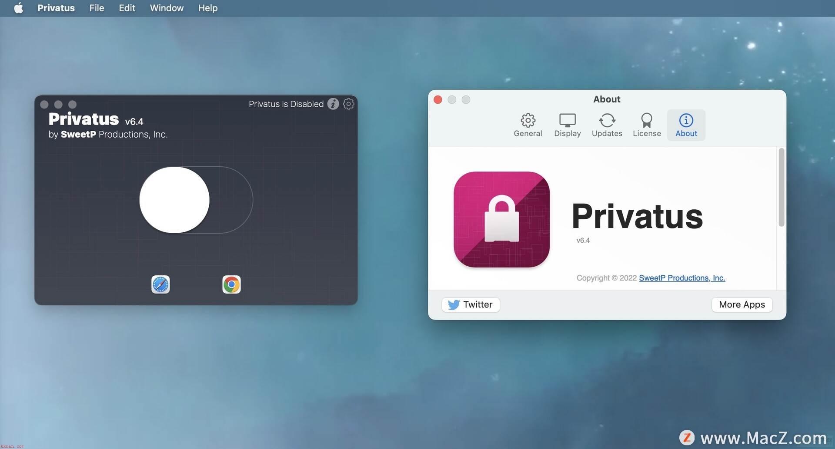835x449 pixels.
Task: Open the General preferences tab
Action: tap(528, 125)
